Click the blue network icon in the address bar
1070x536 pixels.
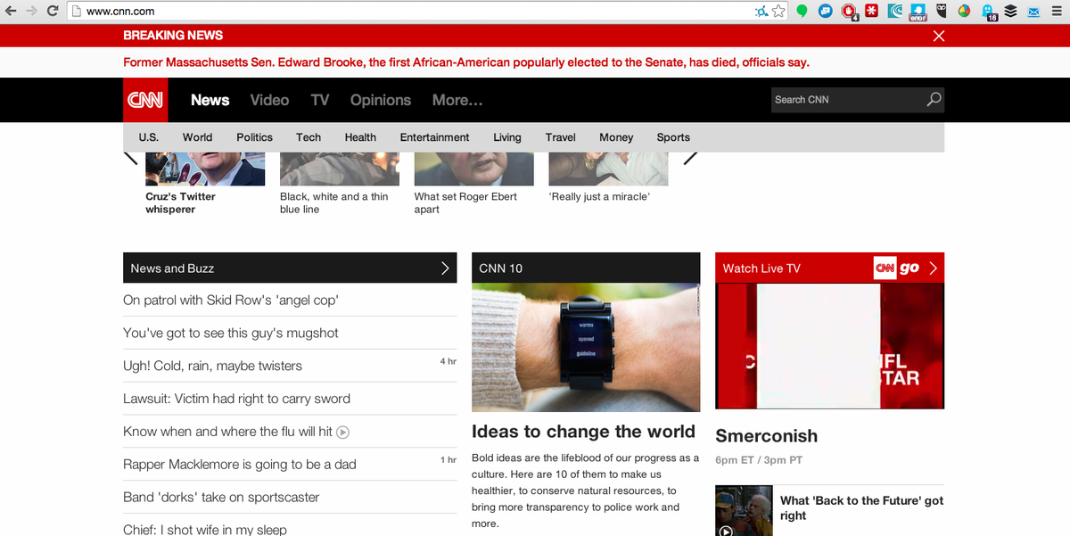(x=761, y=12)
